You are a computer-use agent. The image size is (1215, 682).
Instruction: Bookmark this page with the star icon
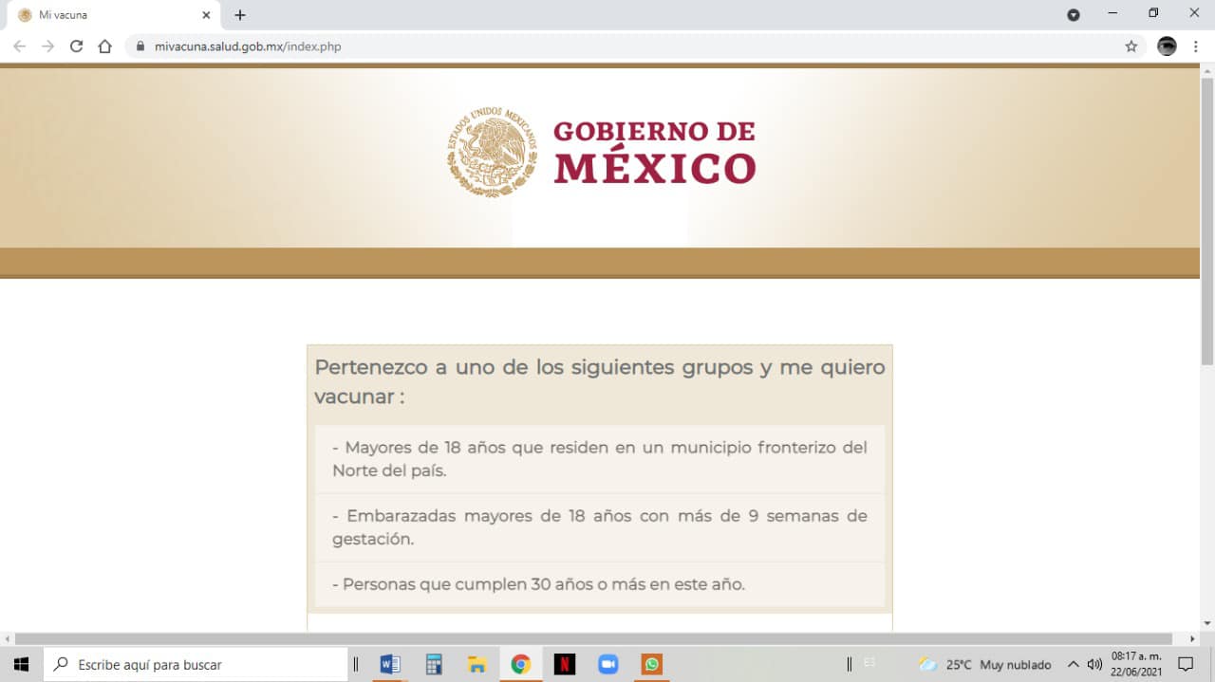click(x=1131, y=46)
